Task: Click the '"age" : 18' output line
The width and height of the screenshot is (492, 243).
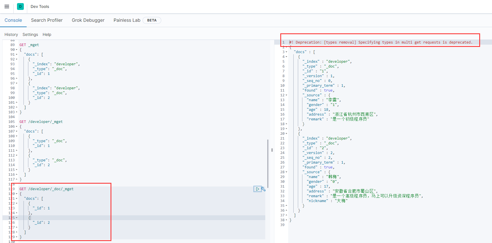Action: 319,110
